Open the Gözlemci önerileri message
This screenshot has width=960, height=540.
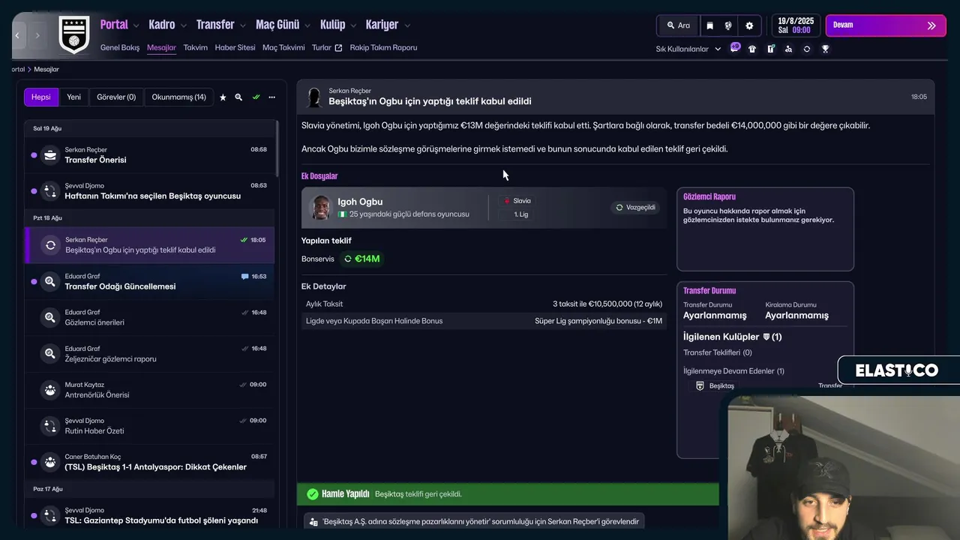click(149, 318)
